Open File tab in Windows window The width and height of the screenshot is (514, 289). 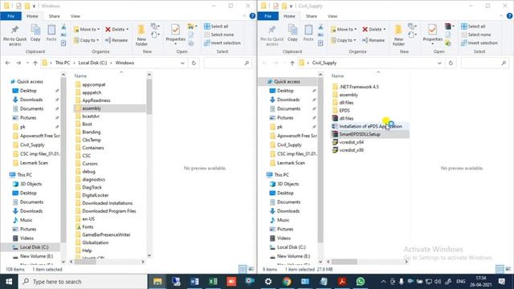(x=10, y=16)
